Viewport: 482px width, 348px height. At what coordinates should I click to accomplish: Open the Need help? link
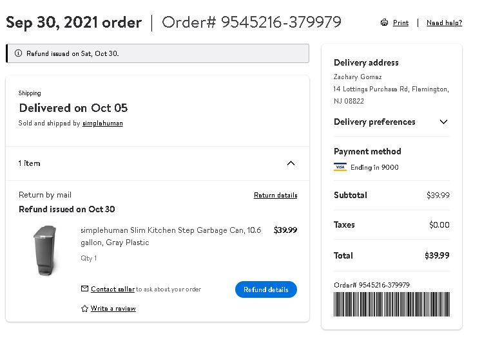coord(444,23)
